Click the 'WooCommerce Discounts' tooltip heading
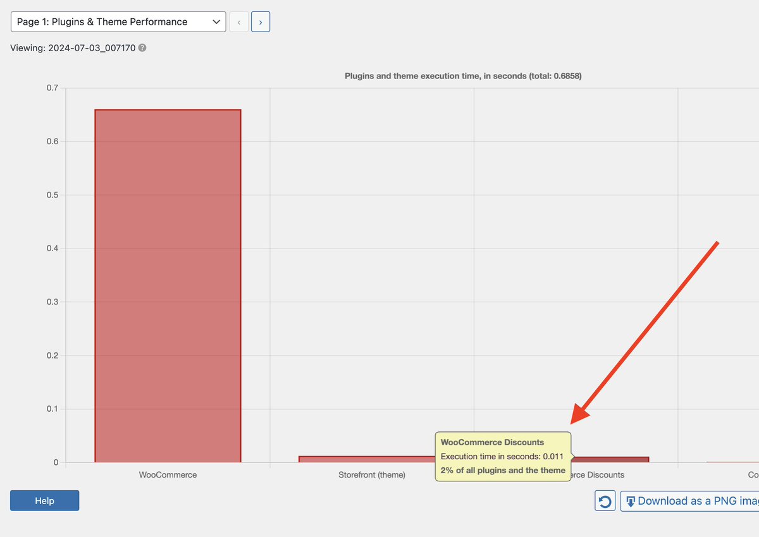Viewport: 759px width, 537px height. click(492, 442)
